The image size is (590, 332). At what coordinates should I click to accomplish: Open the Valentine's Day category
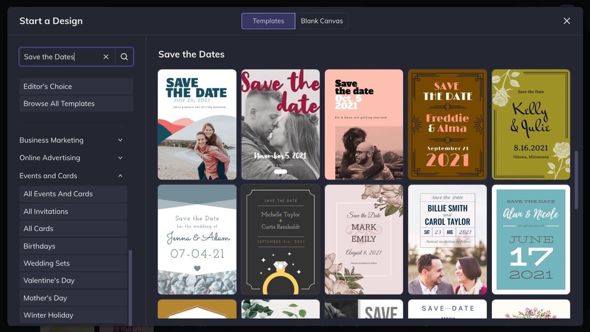[73, 281]
